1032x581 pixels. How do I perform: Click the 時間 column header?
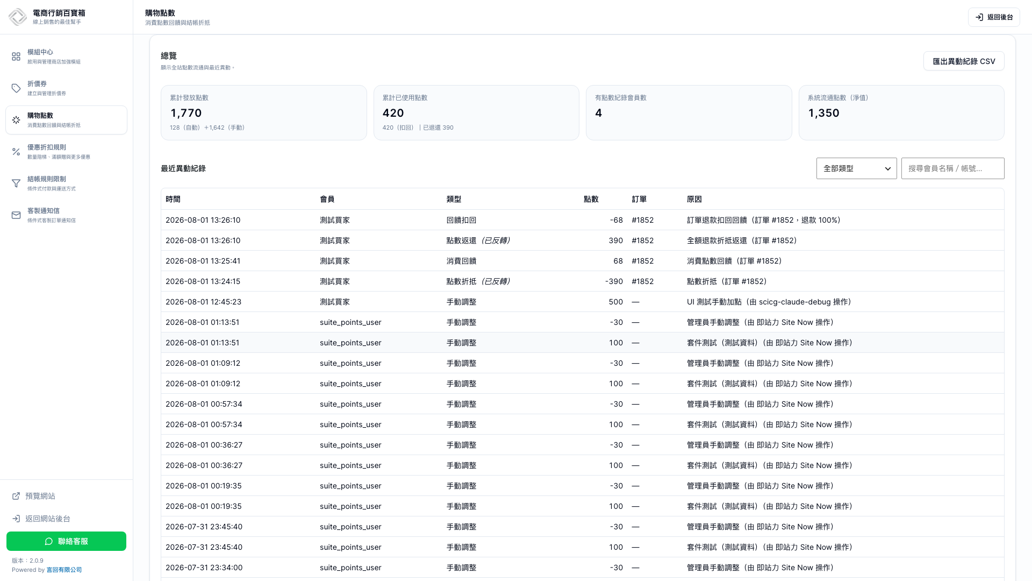tap(173, 199)
